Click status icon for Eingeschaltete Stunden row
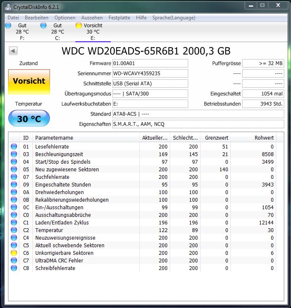 click(x=14, y=184)
